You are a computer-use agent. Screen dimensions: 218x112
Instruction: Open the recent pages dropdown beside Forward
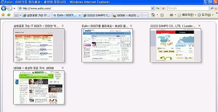click(15, 8)
